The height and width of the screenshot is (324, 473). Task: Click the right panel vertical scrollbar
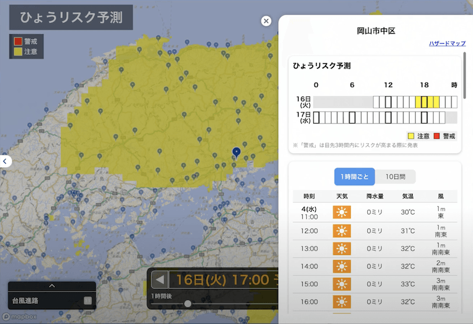[x=465, y=76]
